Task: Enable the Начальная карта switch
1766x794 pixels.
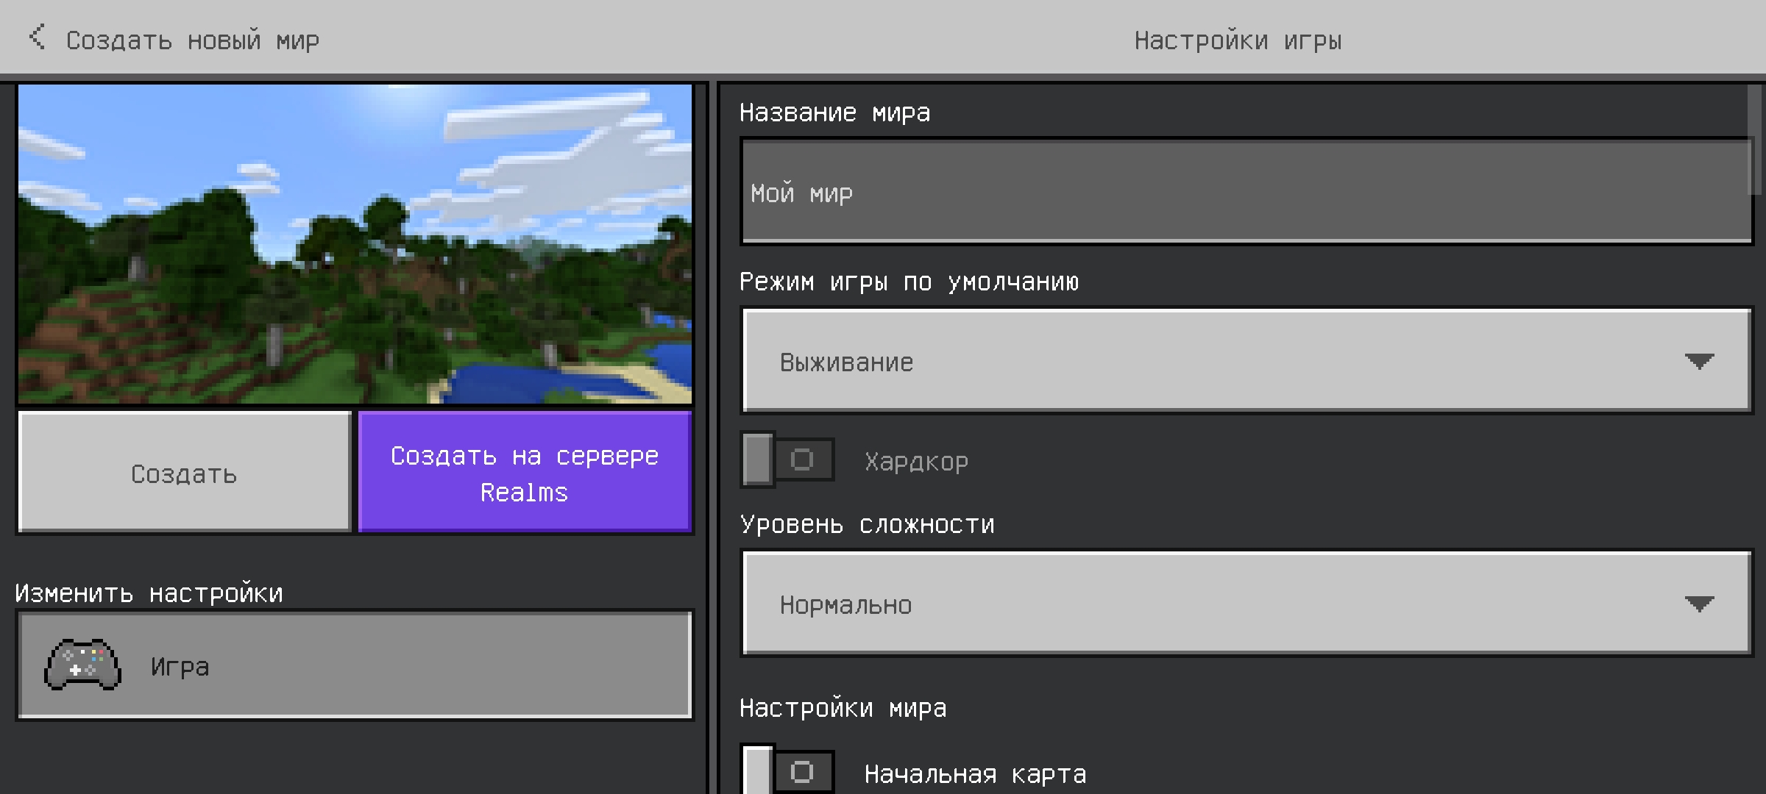Action: point(787,772)
